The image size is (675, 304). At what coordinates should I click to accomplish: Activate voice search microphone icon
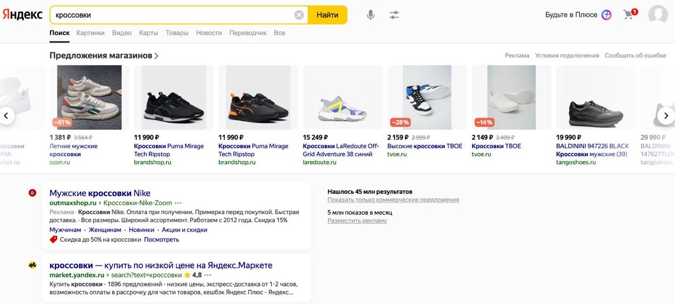click(x=370, y=15)
